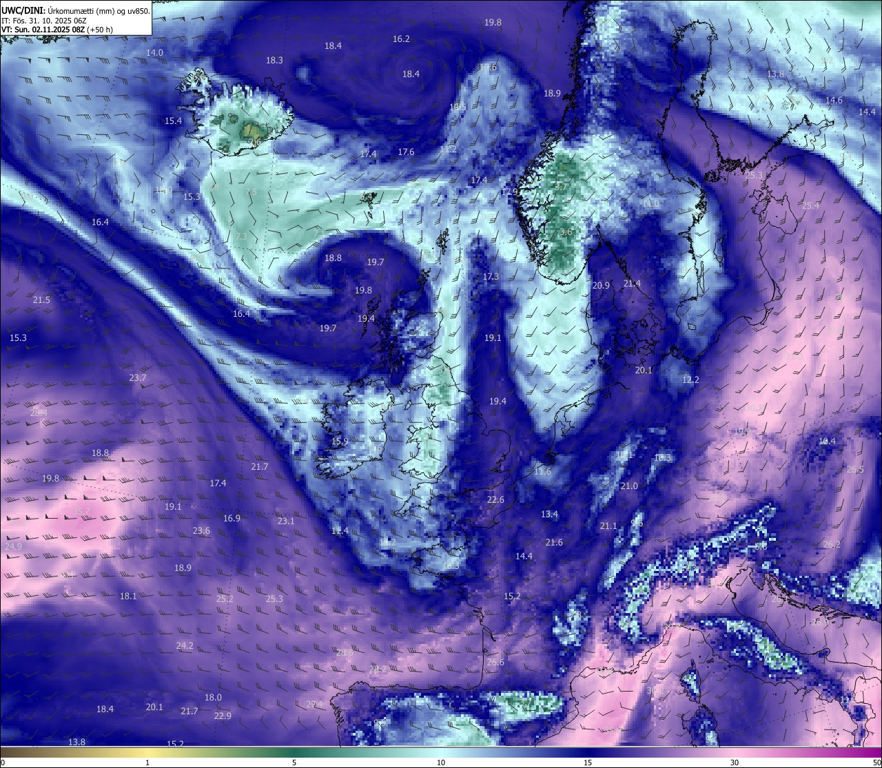The image size is (882, 768).
Task: Select the 16.2 value at the top
Action: coord(401,39)
